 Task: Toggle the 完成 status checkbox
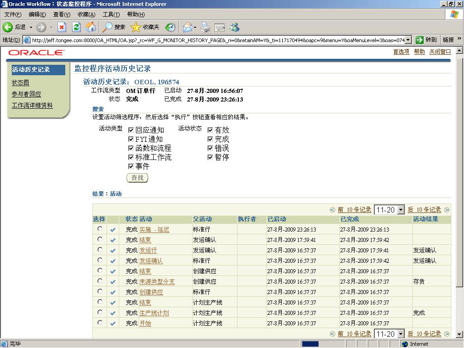click(x=210, y=139)
